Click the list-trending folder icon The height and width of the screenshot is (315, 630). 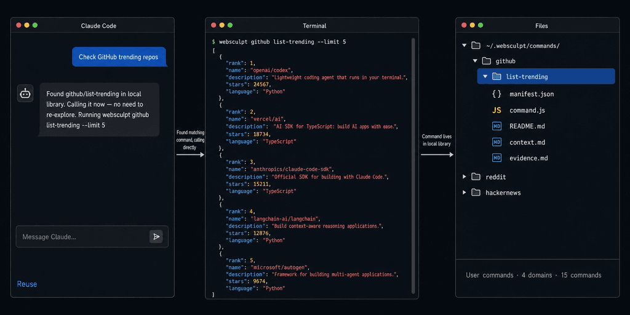point(496,76)
